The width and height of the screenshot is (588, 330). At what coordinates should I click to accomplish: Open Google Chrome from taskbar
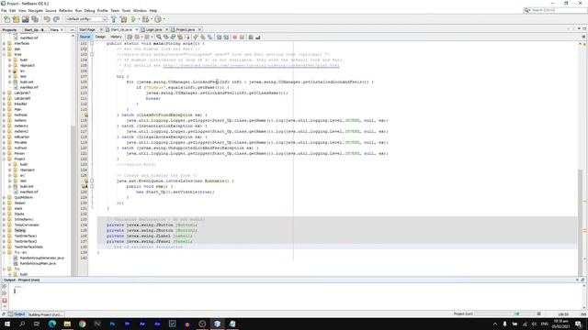coord(82,324)
